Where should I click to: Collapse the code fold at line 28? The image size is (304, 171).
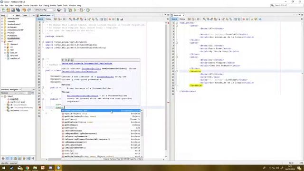[43, 99]
